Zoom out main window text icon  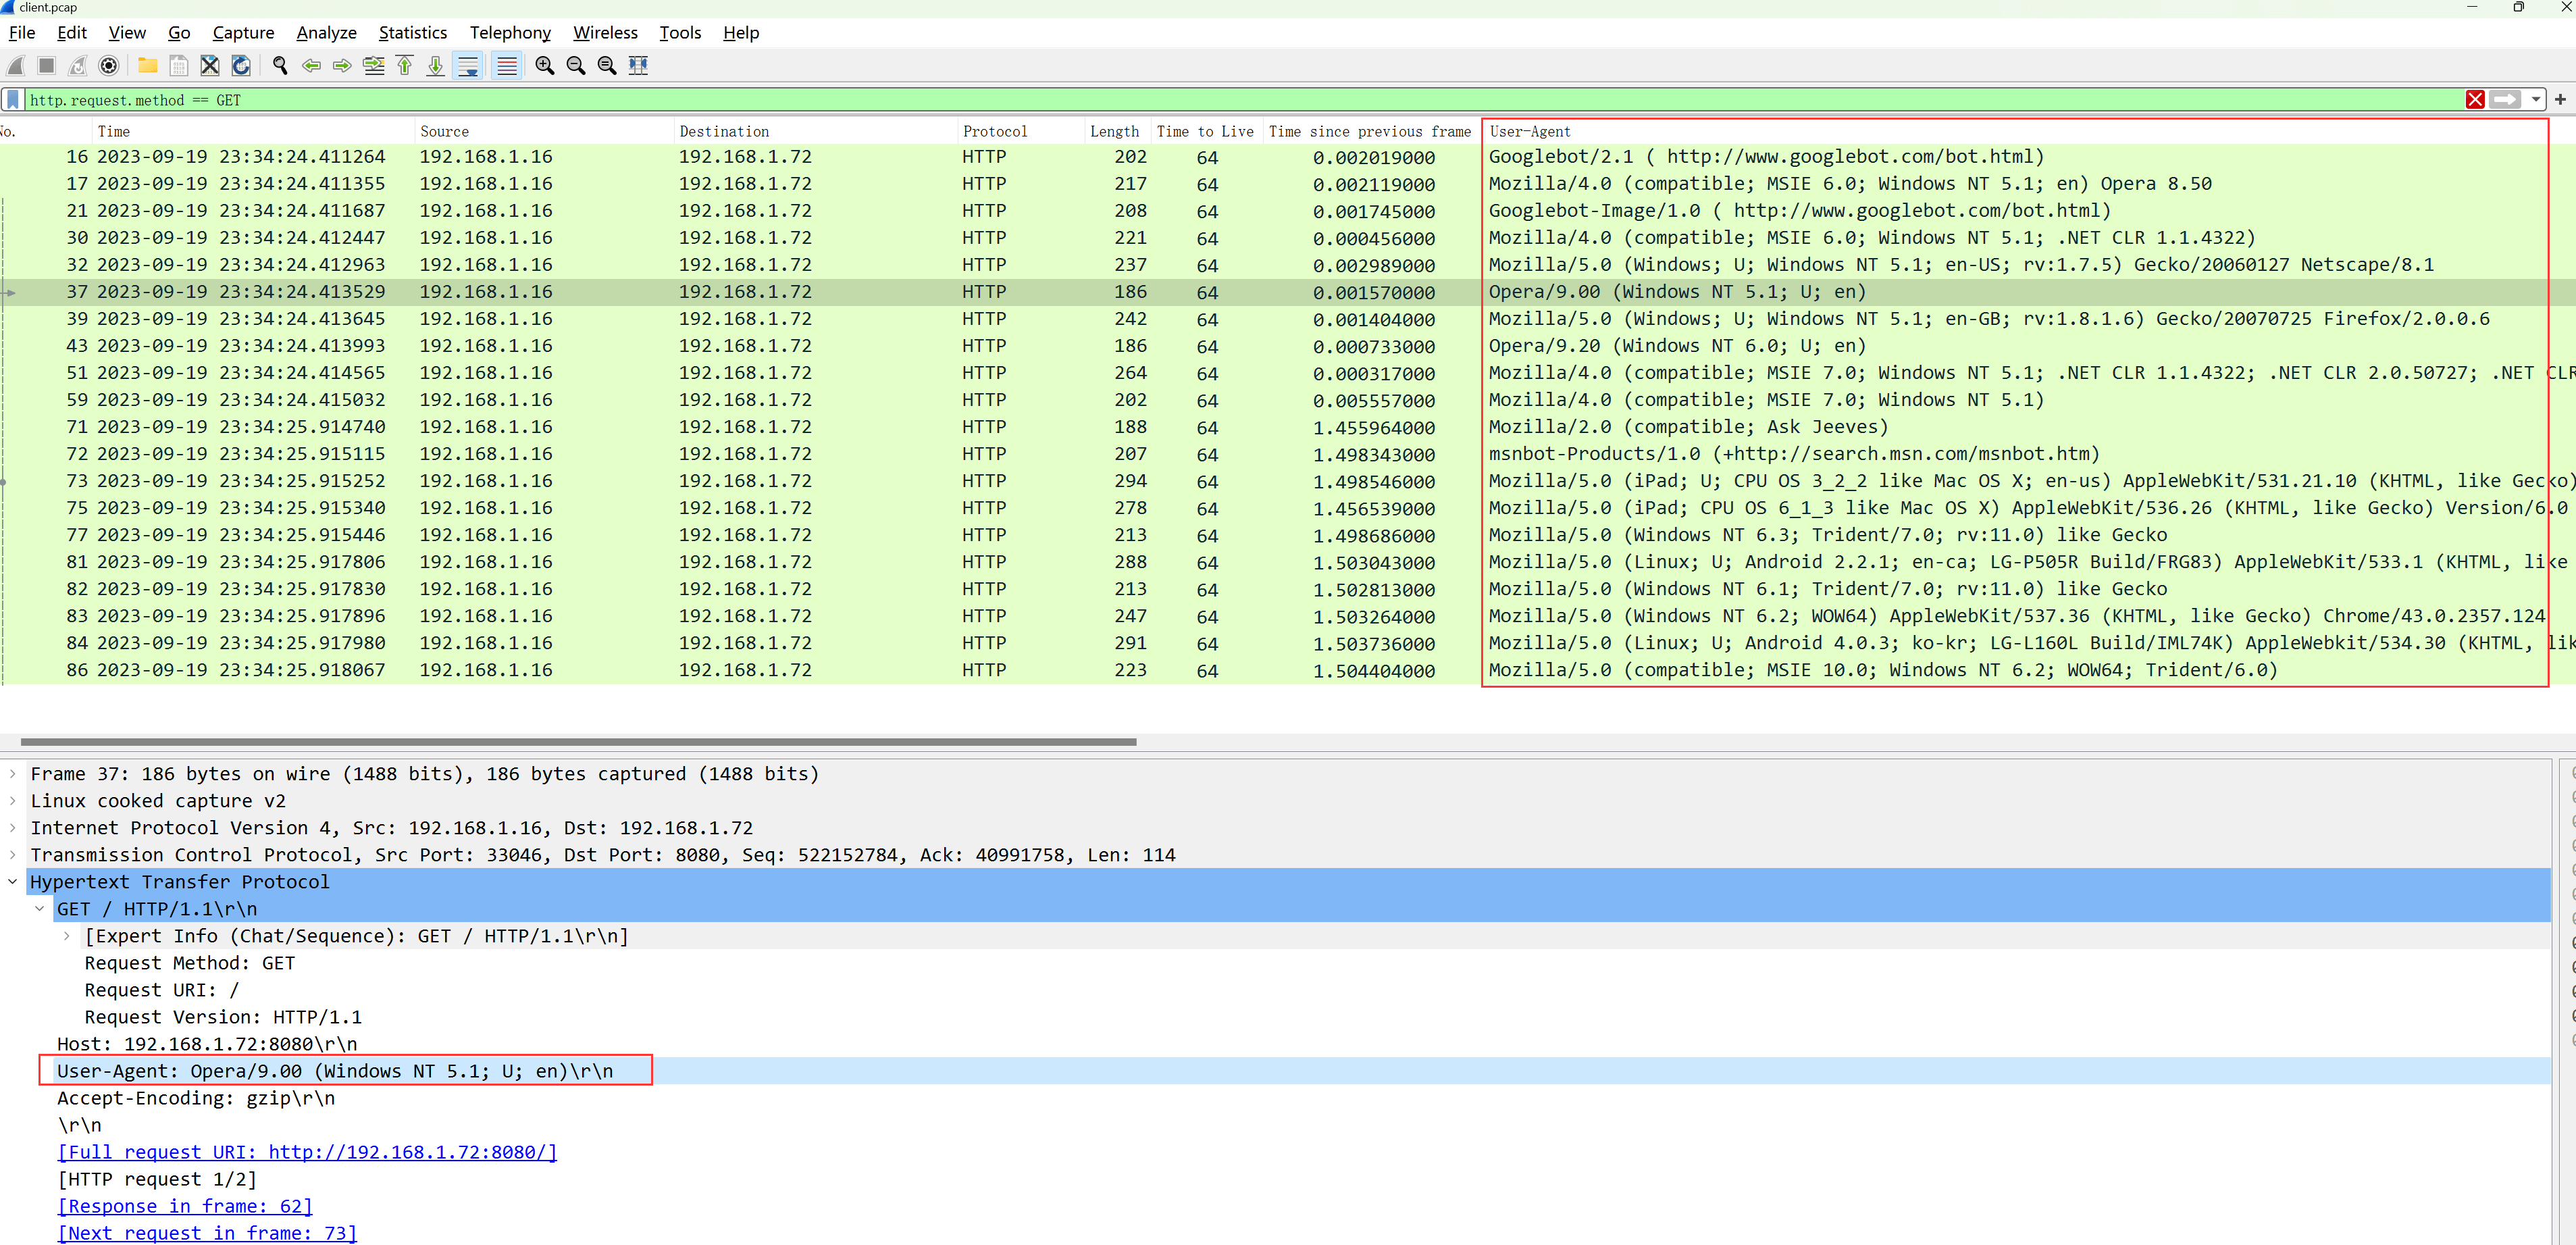(576, 66)
